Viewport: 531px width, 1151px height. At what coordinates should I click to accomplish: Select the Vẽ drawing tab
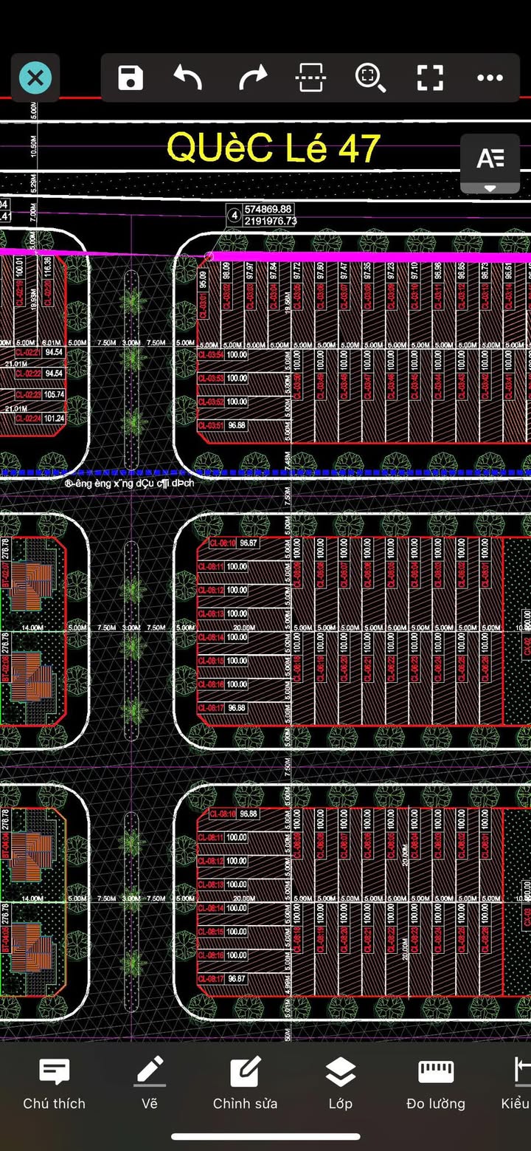(x=150, y=1083)
